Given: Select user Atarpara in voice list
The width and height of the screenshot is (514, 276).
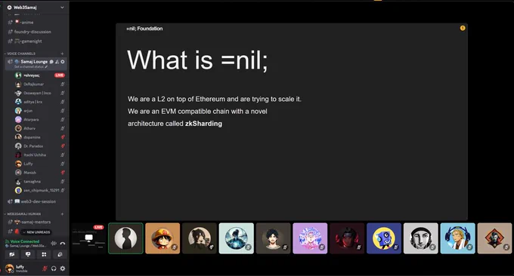Looking at the screenshot, I should point(31,119).
